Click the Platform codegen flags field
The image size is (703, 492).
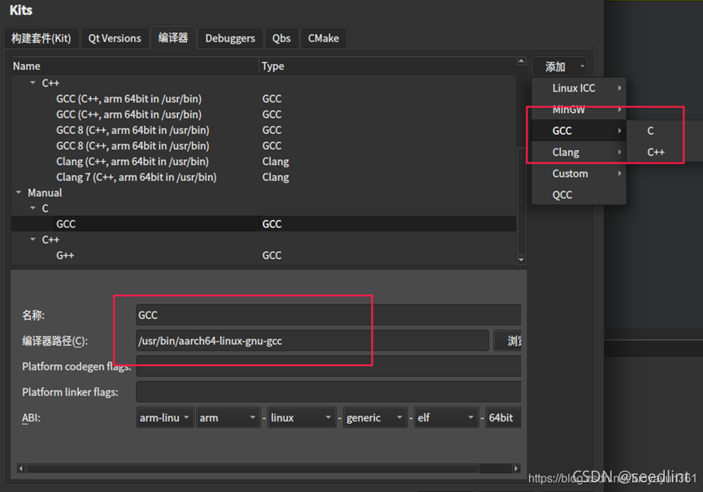click(328, 366)
